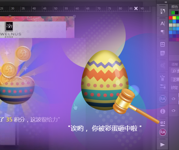This screenshot has width=179, height=150.
Task: Pick the yellow swatch
Action: coord(174,18)
